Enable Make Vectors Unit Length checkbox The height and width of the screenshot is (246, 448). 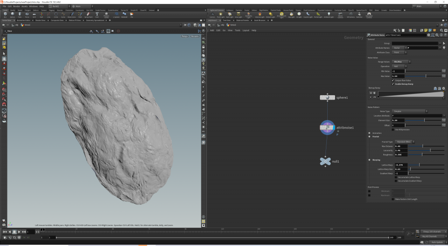pos(393,199)
